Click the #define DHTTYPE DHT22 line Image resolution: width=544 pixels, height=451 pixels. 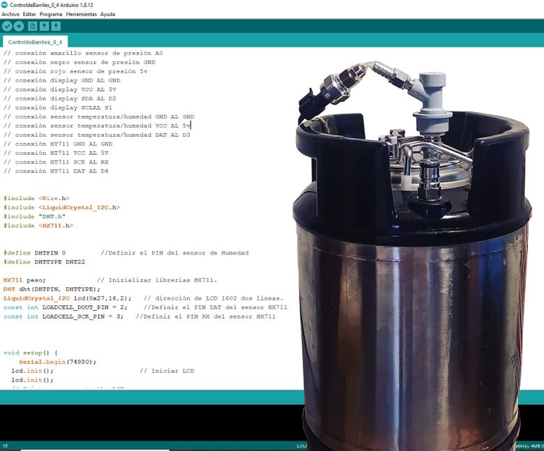pos(43,261)
